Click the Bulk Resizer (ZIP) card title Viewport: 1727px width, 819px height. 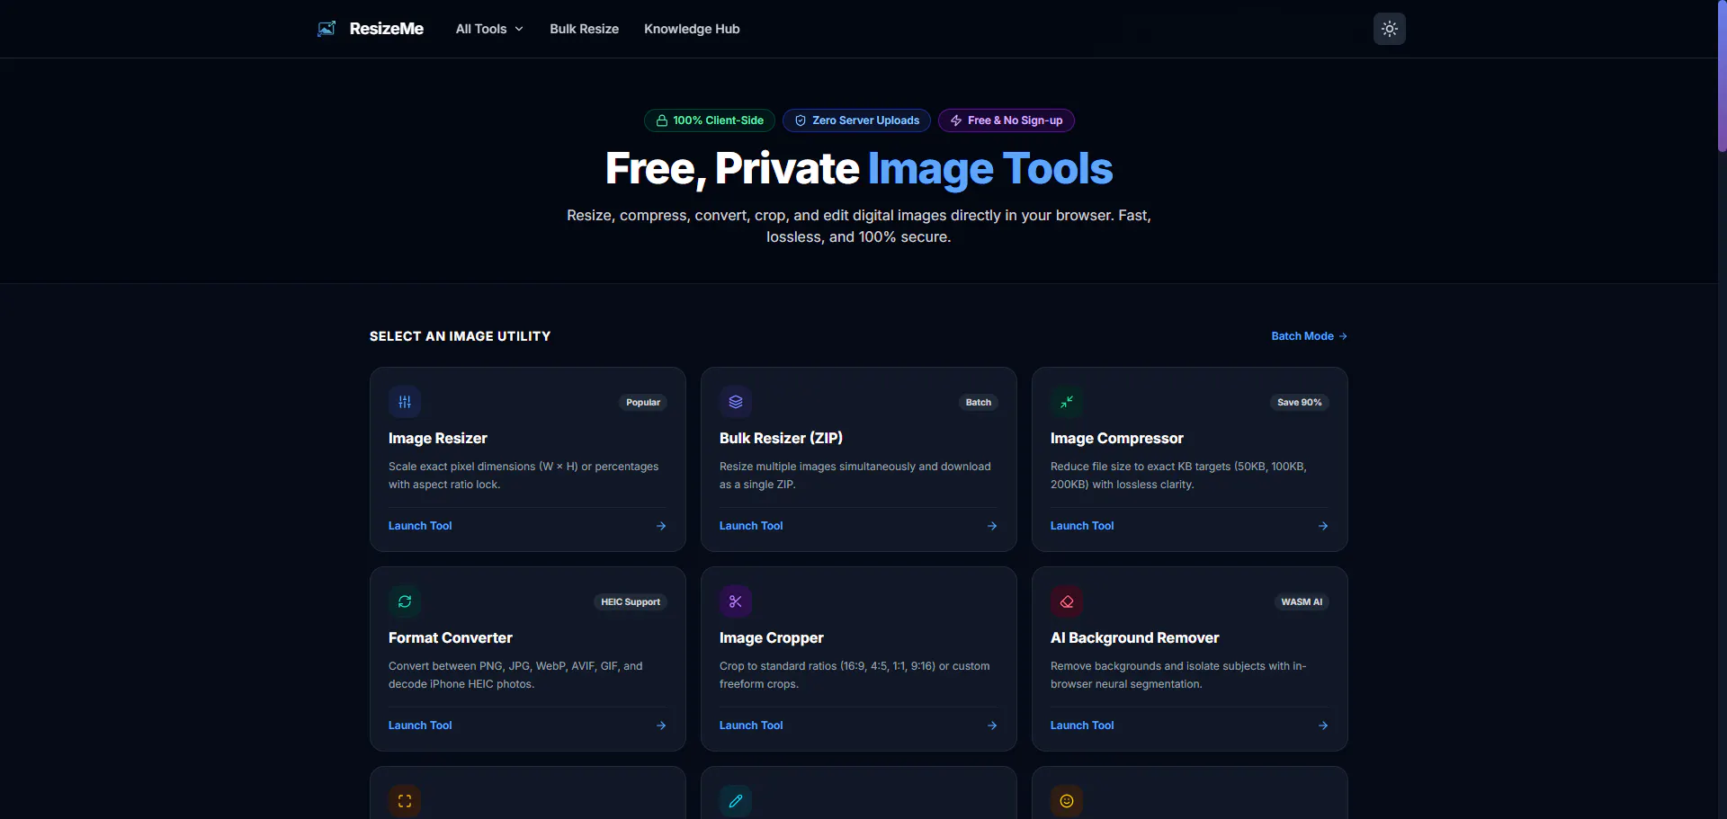click(x=781, y=439)
